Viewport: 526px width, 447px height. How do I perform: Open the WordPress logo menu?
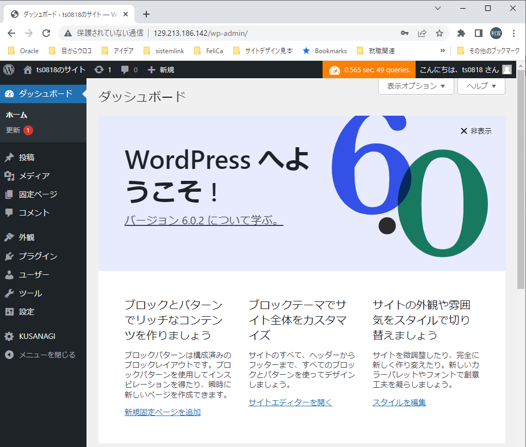[x=9, y=70]
